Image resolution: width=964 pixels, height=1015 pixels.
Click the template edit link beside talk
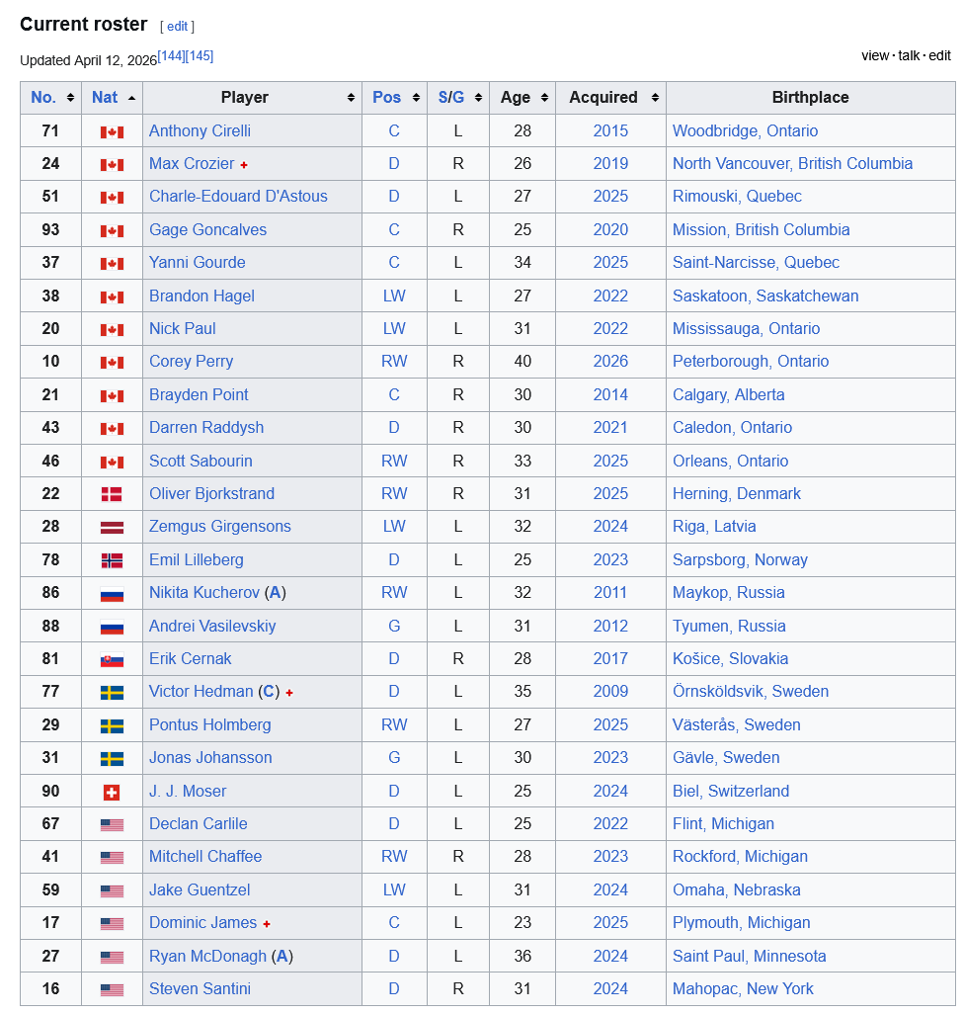tap(939, 55)
